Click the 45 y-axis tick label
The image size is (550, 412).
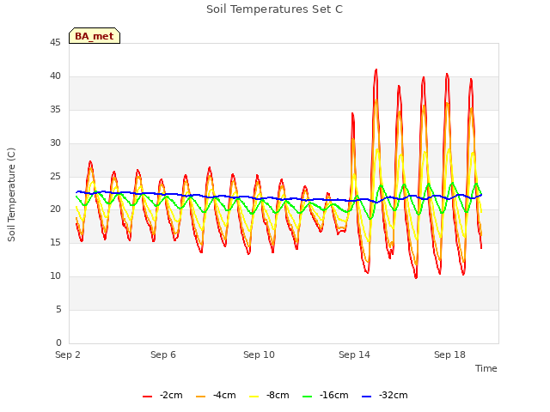coord(55,43)
